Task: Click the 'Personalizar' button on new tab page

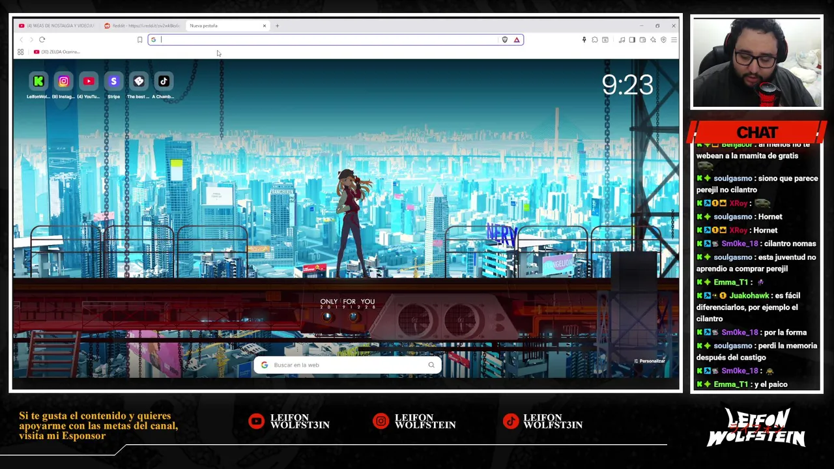Action: (x=650, y=361)
